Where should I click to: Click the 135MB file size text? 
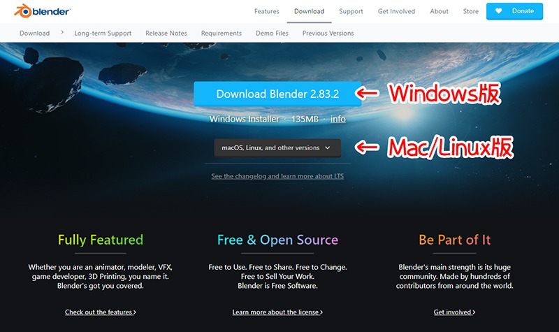(x=305, y=119)
